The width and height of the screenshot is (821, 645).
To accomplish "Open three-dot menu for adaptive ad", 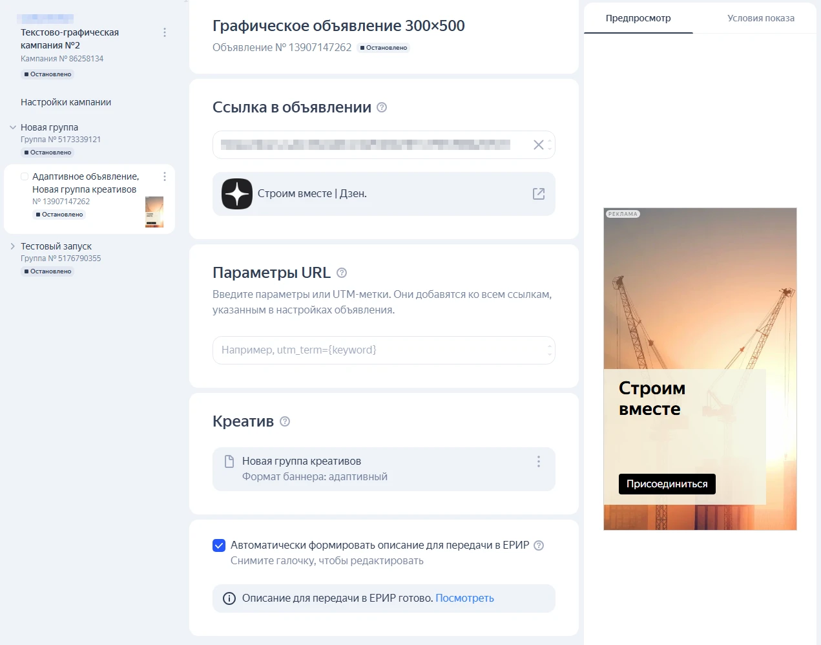I will tap(165, 176).
